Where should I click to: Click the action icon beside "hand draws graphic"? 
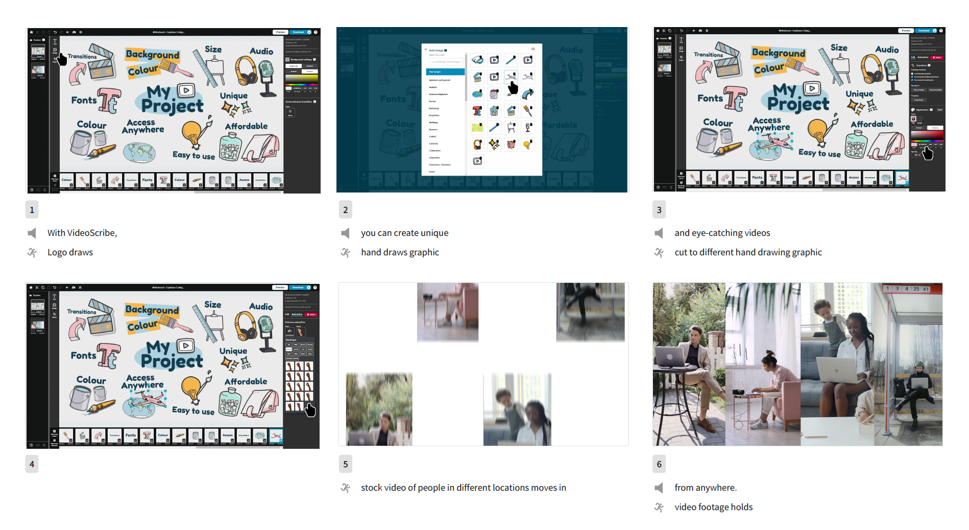[x=346, y=253]
